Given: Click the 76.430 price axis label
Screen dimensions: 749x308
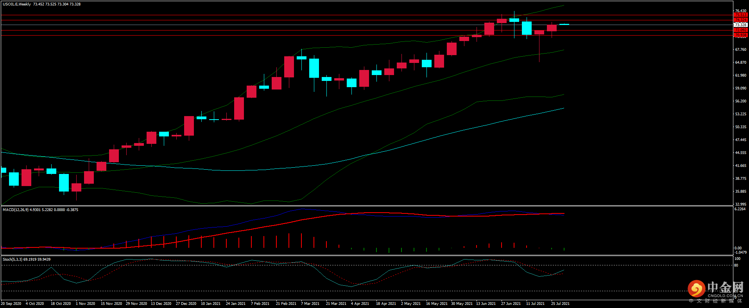Looking at the screenshot, I should pyautogui.click(x=740, y=11).
